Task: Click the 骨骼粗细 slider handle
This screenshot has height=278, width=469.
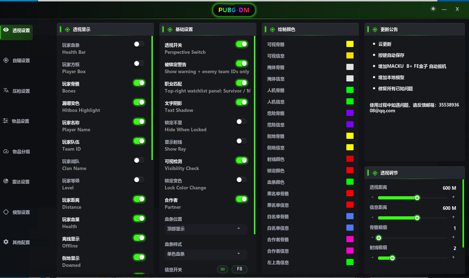Action: pyautogui.click(x=378, y=238)
